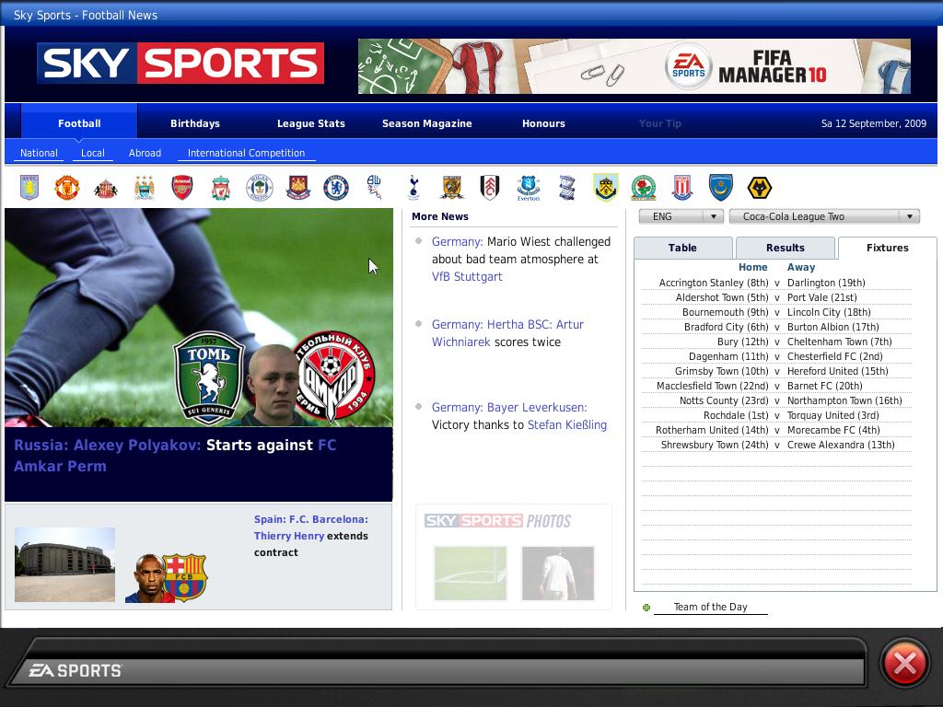Select the Abroad news filter
943x707 pixels.
pos(145,153)
